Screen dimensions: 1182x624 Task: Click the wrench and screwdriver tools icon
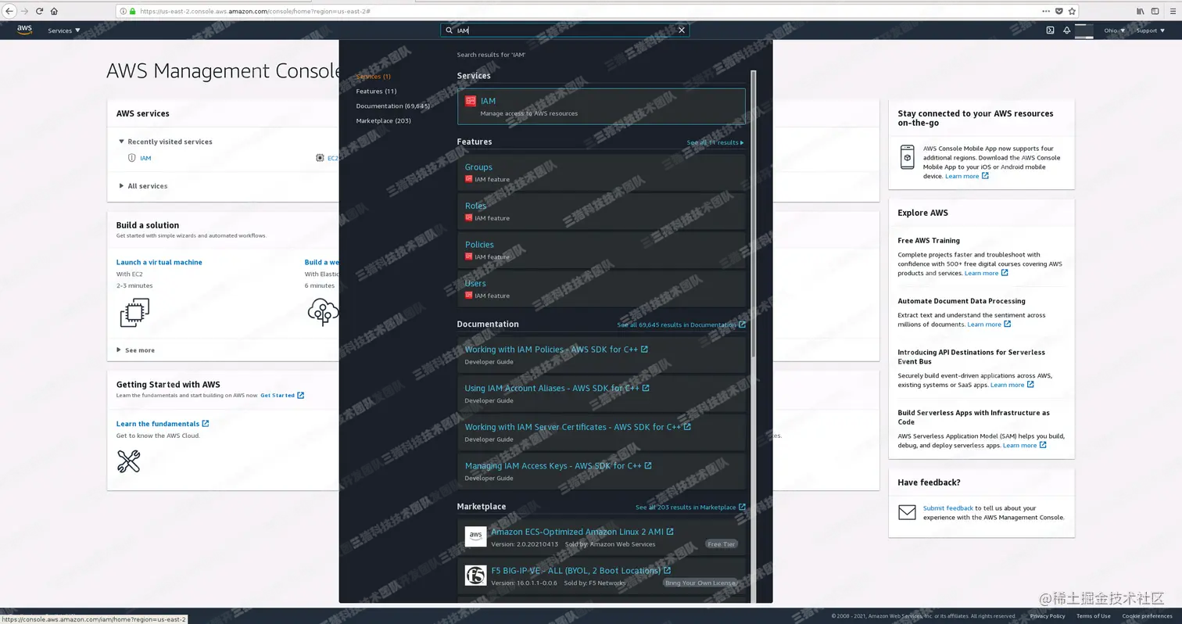pyautogui.click(x=128, y=461)
